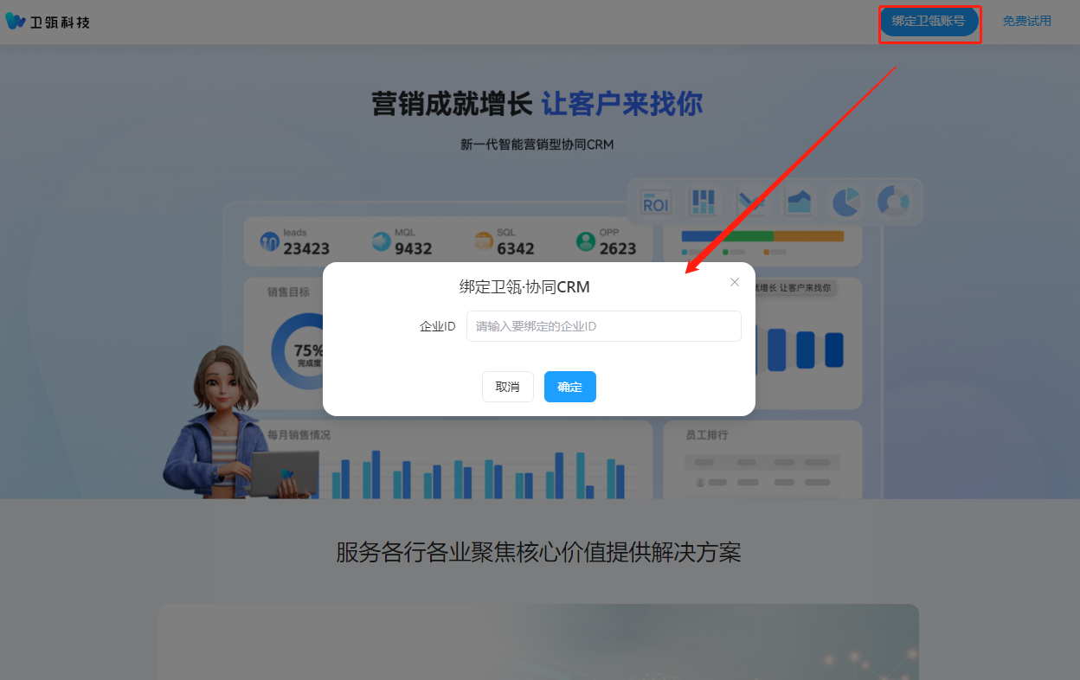Click the MQL metric icon

(x=381, y=241)
